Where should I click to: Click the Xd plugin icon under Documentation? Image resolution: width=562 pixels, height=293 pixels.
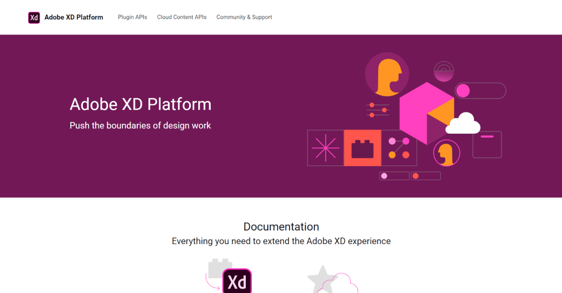pos(229,275)
